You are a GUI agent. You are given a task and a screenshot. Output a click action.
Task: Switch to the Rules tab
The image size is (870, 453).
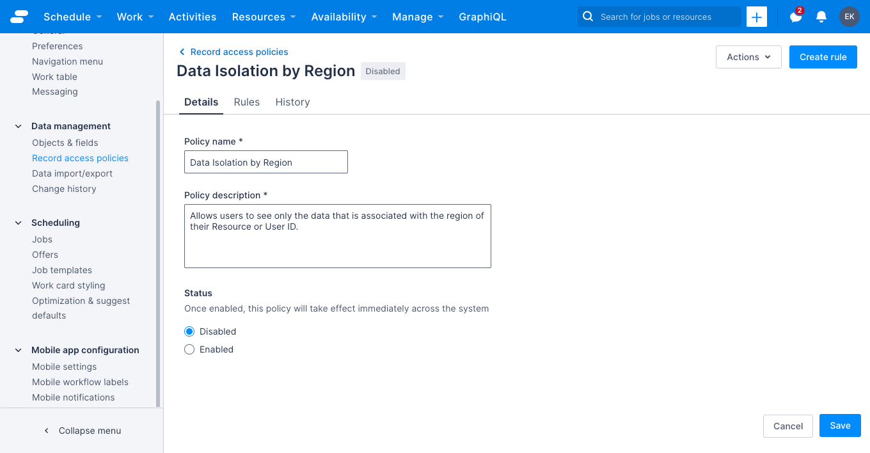(x=247, y=102)
